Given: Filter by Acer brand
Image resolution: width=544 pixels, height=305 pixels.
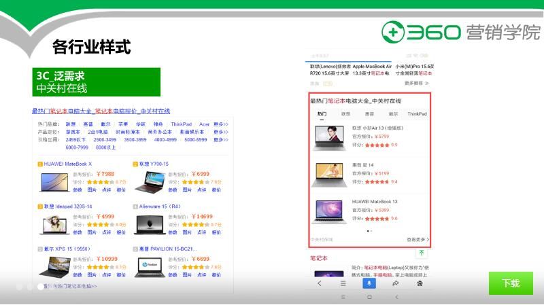Looking at the screenshot, I should (x=205, y=124).
